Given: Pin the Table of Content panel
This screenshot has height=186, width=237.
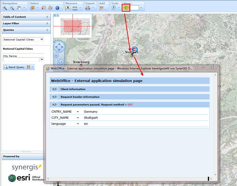Looking at the screenshot, I should point(47,17).
